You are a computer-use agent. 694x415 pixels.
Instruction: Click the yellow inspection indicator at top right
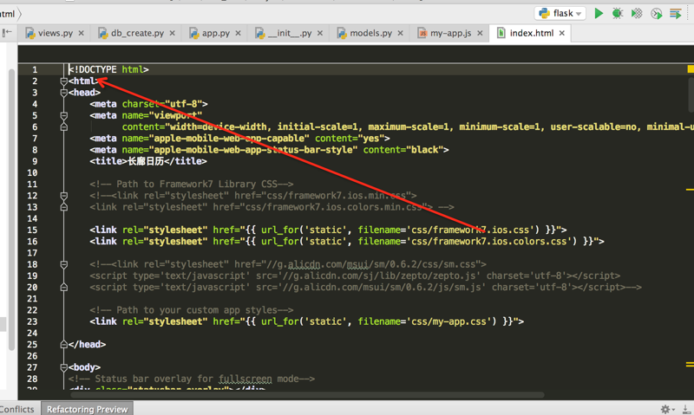[691, 69]
